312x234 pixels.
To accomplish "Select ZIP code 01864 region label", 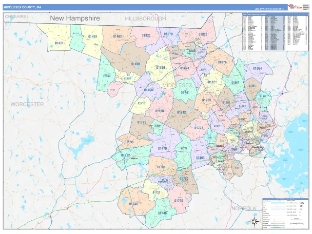I will [257, 68].
